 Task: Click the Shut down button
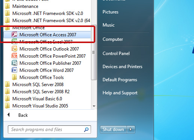[x=113, y=130]
